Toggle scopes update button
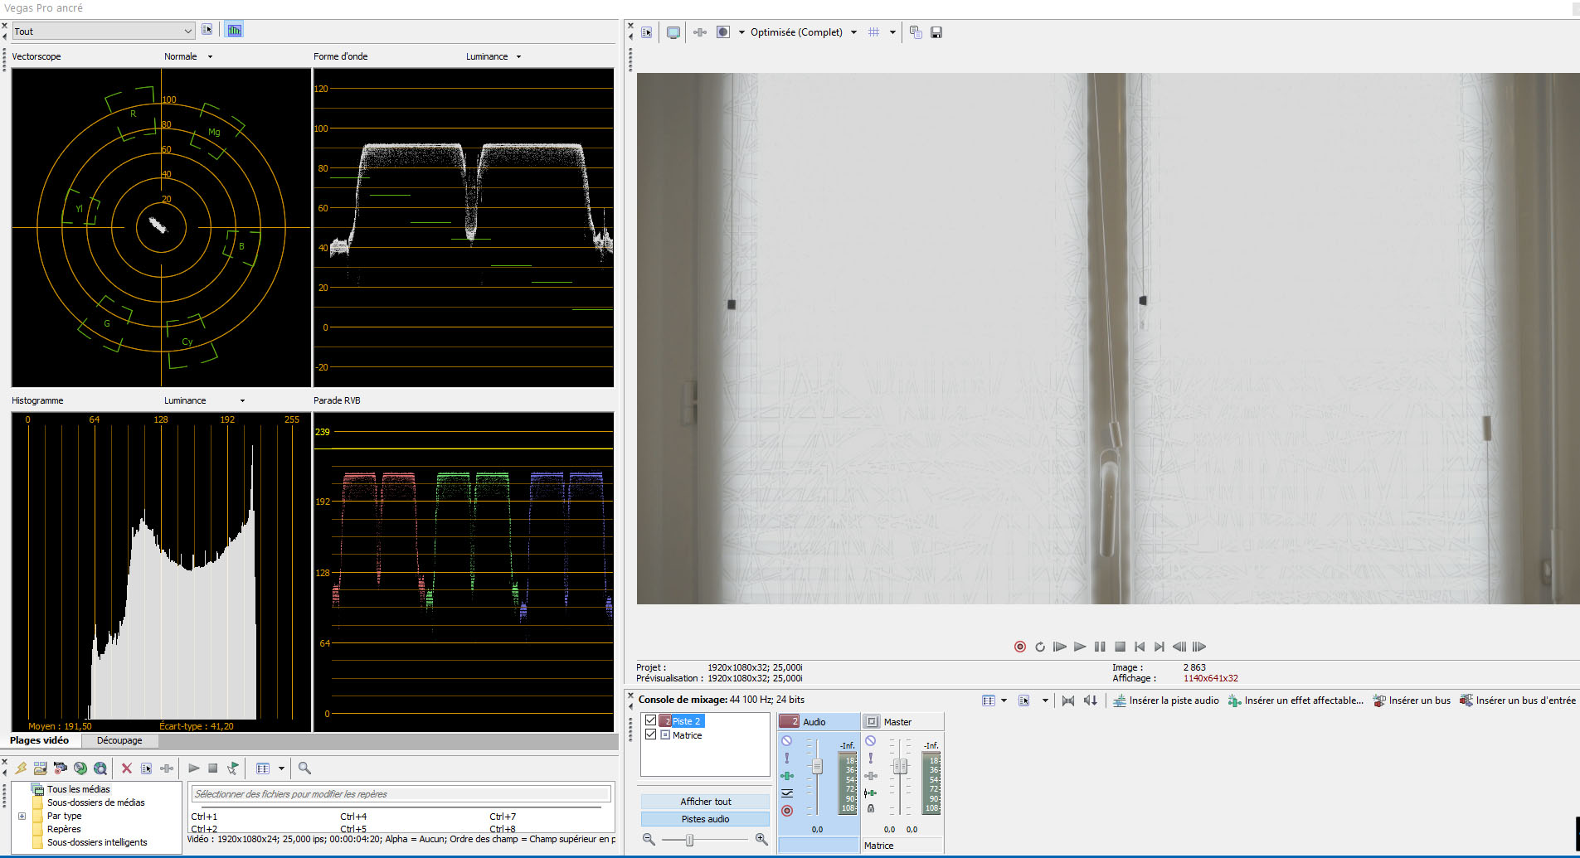 click(235, 31)
